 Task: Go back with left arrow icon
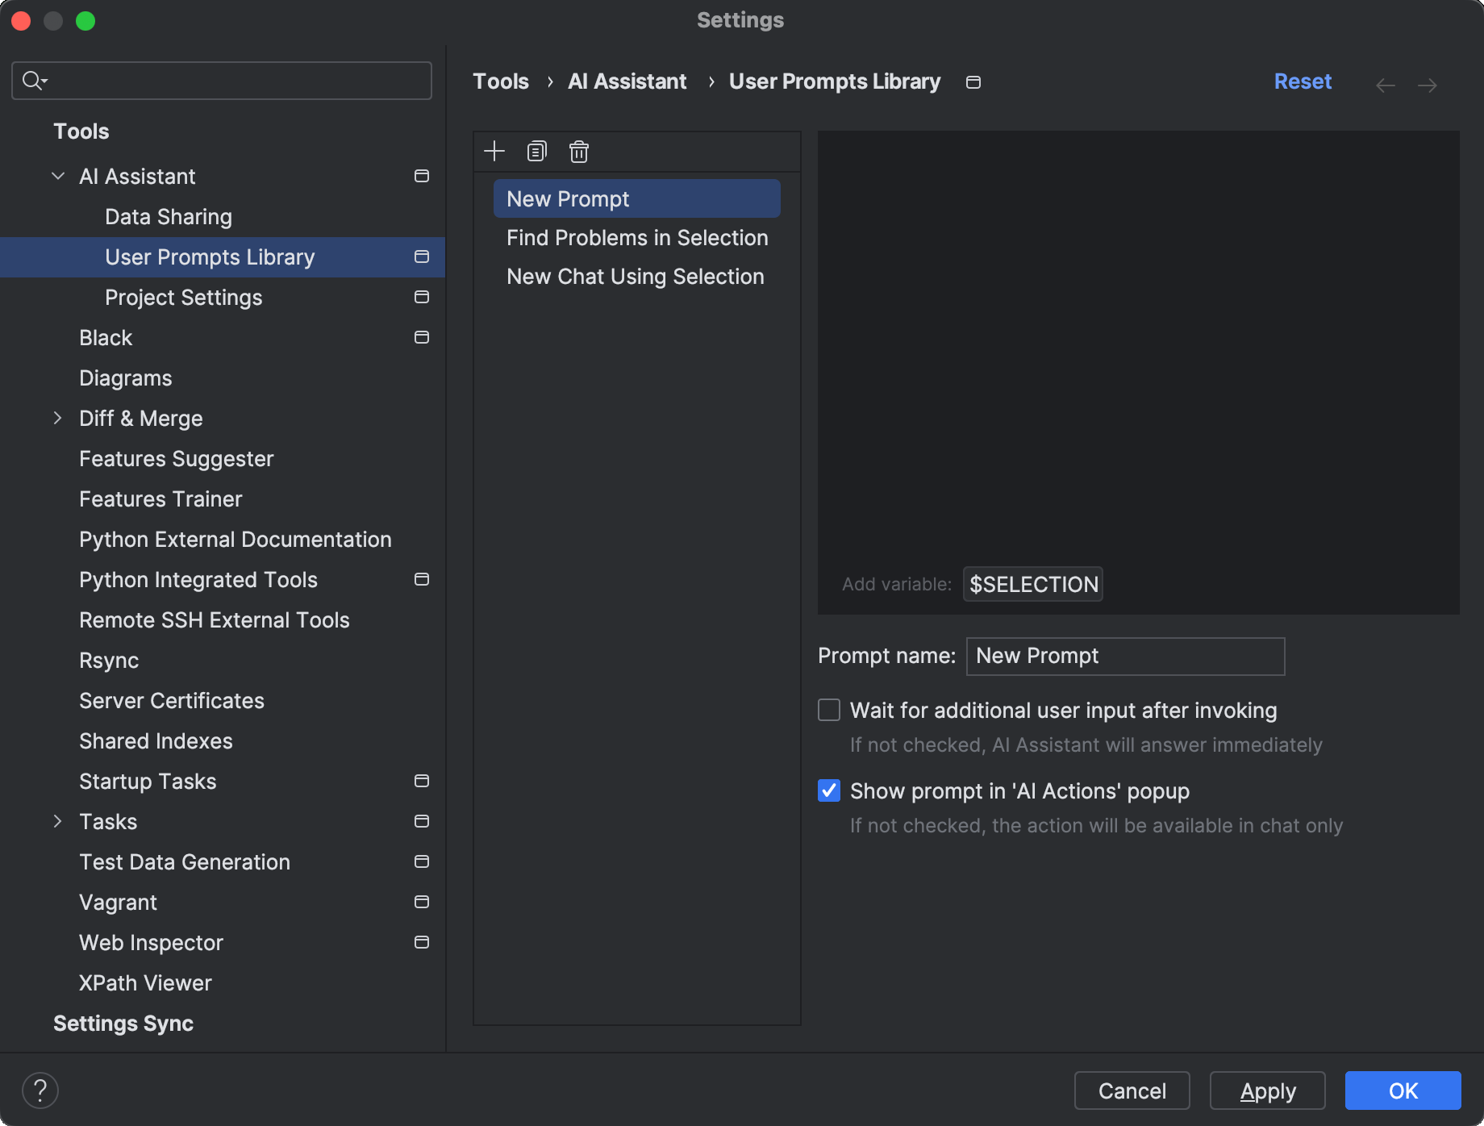pos(1386,85)
